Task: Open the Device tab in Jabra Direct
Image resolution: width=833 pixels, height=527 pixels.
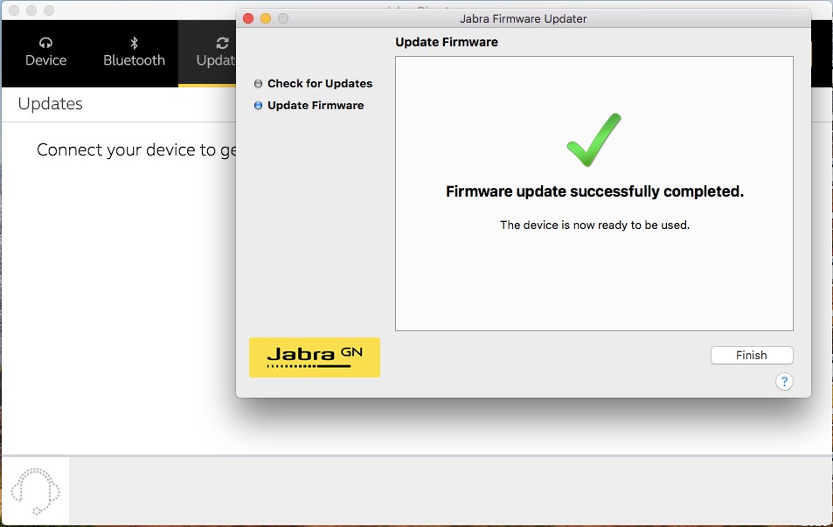Action: coord(45,52)
